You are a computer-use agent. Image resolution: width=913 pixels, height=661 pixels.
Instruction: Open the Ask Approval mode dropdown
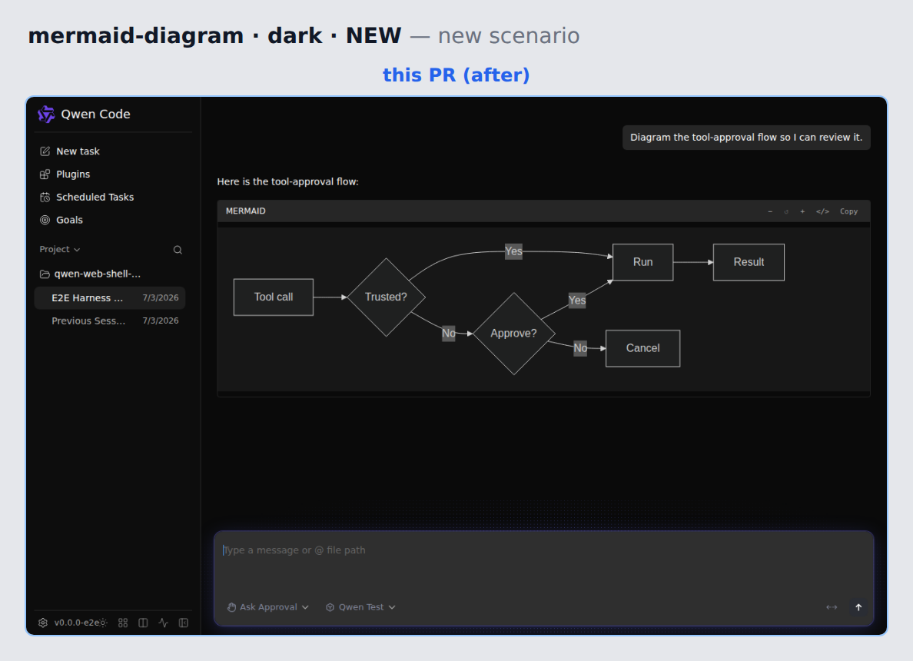(x=268, y=607)
